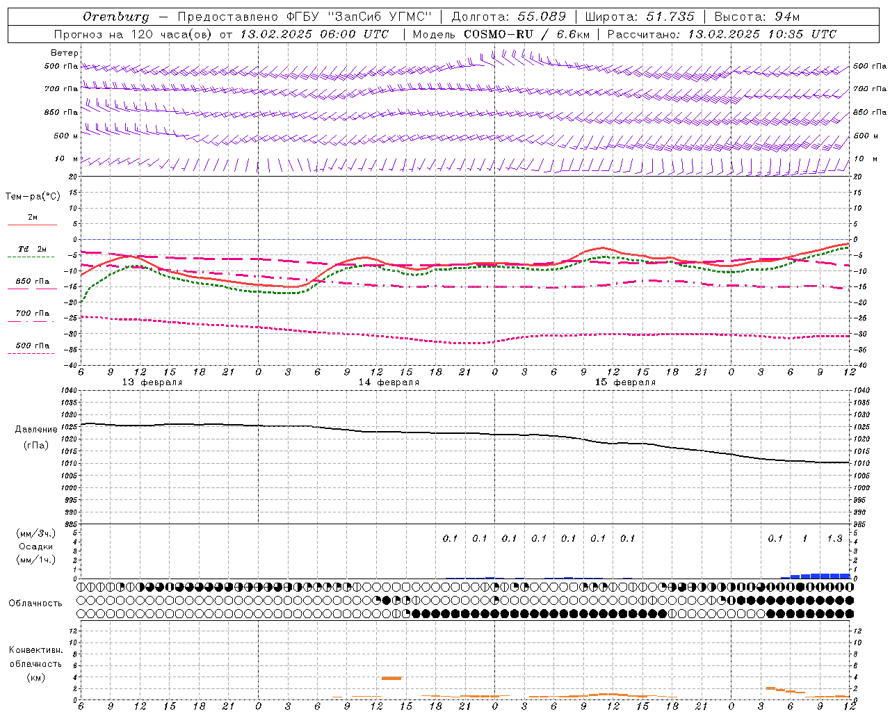Image resolution: width=890 pixels, height=712 pixels.
Task: Click the 2м temperature legend entry
Action: [x=33, y=217]
